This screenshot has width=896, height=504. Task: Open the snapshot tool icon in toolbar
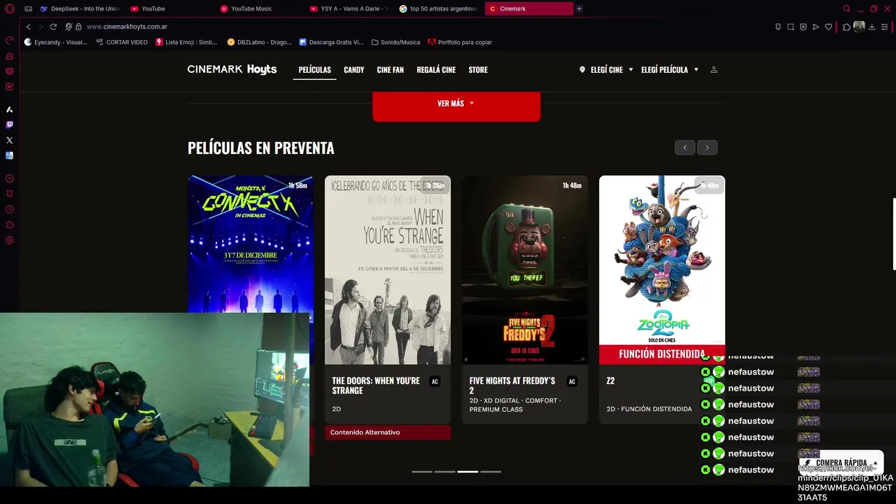click(790, 27)
